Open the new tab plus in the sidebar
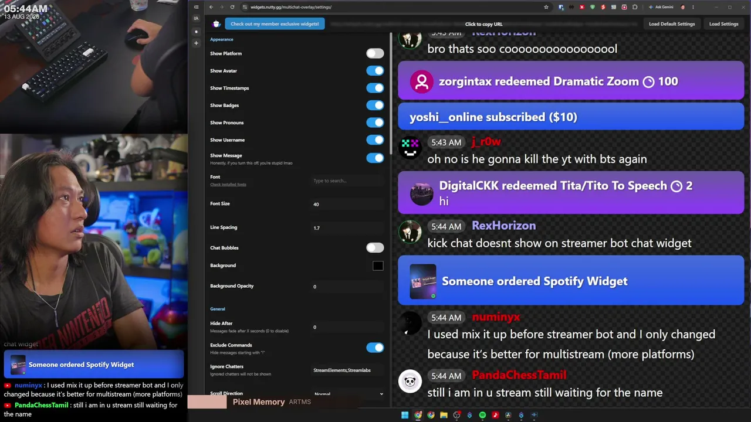Viewport: 751px width, 422px height. (196, 43)
